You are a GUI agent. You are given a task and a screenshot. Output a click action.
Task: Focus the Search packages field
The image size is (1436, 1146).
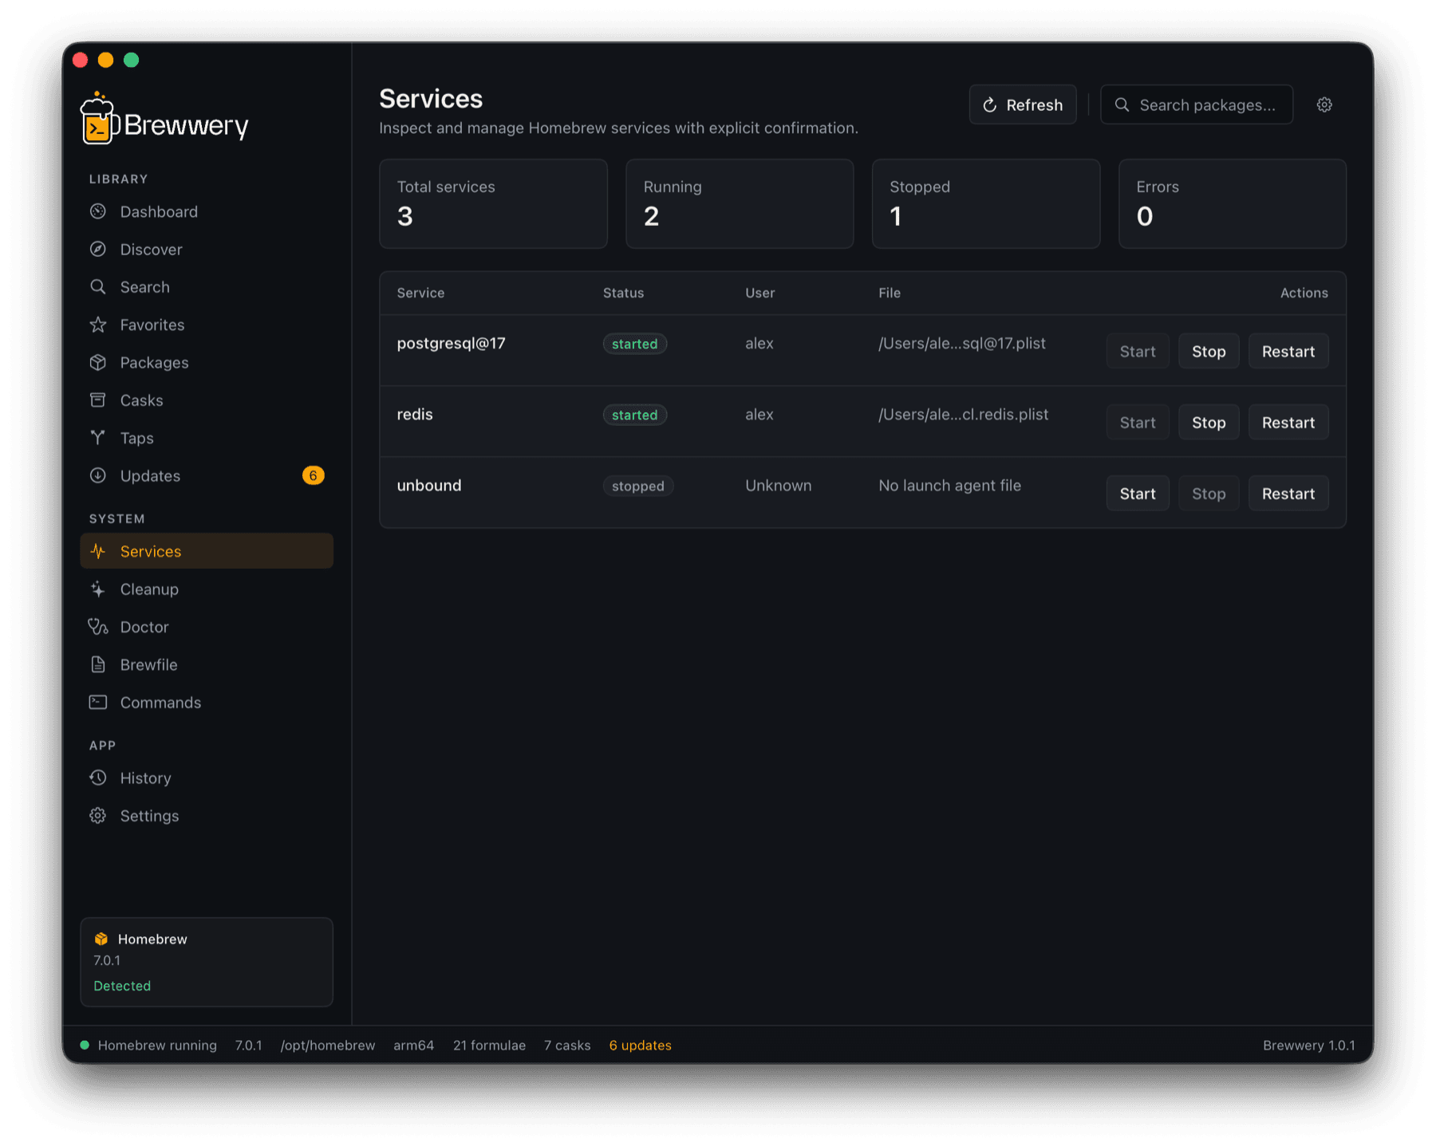tap(1197, 104)
